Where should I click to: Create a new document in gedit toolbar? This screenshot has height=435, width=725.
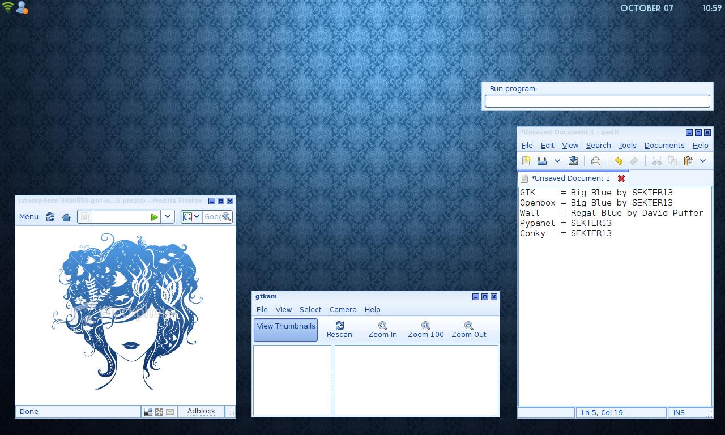tap(526, 161)
